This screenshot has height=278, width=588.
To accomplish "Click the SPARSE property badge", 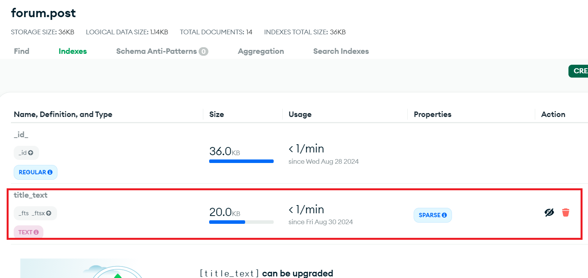I will [x=433, y=215].
